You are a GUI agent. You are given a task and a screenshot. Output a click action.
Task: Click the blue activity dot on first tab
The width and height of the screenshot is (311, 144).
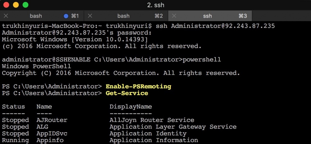click(x=66, y=16)
